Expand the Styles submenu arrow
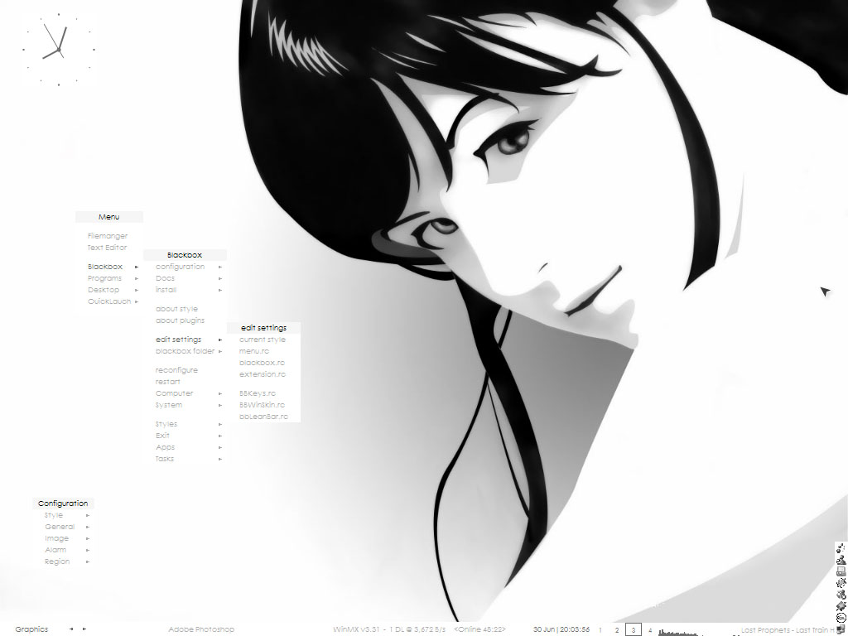The image size is (848, 636). [x=220, y=425]
